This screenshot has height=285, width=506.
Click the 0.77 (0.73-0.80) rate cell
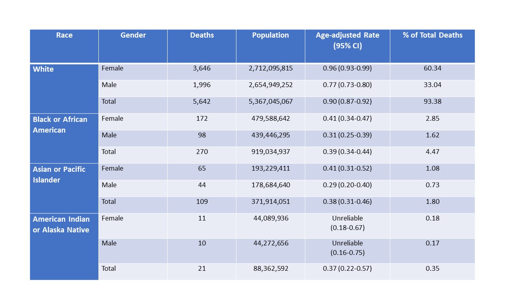347,85
